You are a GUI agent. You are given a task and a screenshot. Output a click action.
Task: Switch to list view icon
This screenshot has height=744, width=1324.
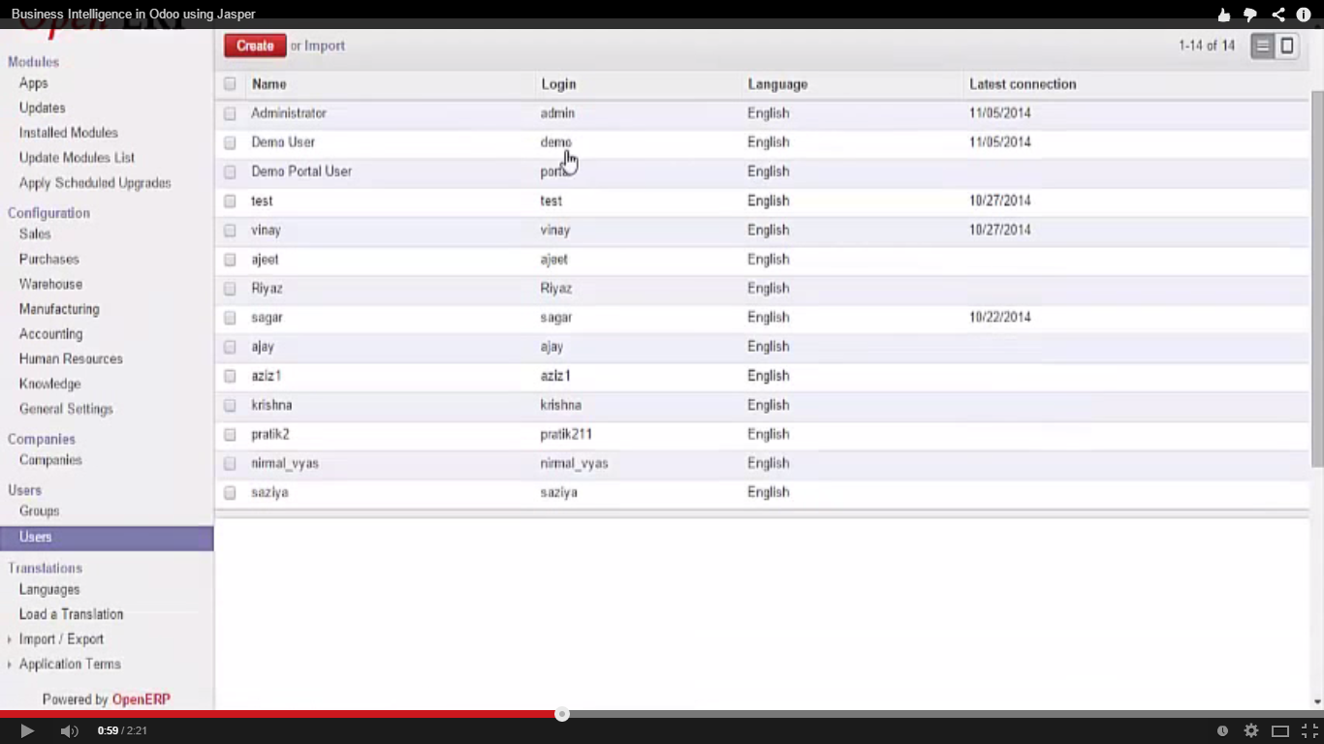click(1262, 46)
